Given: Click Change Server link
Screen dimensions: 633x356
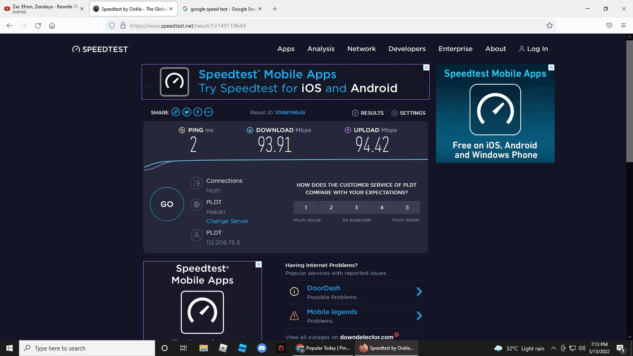Looking at the screenshot, I should pos(227,221).
